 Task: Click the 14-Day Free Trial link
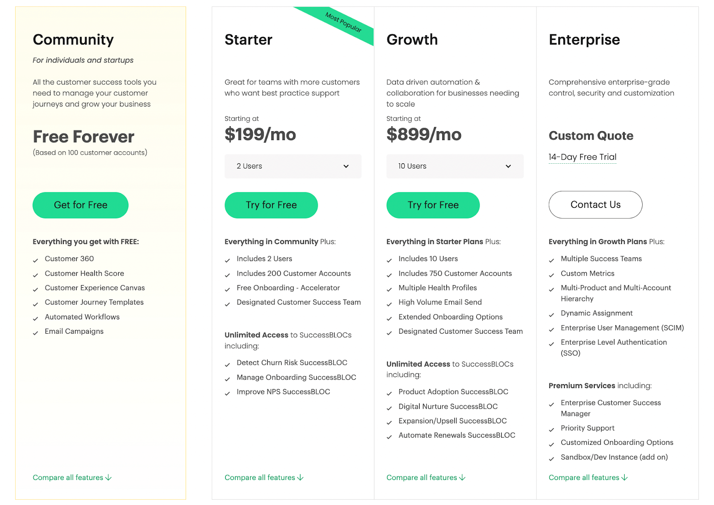click(582, 157)
